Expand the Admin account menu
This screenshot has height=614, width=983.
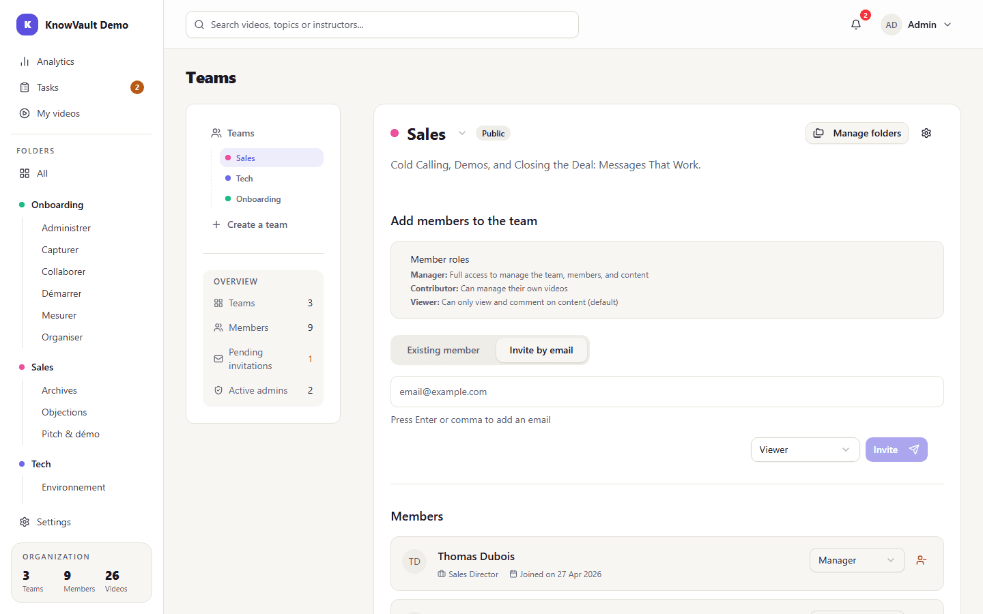tap(917, 25)
